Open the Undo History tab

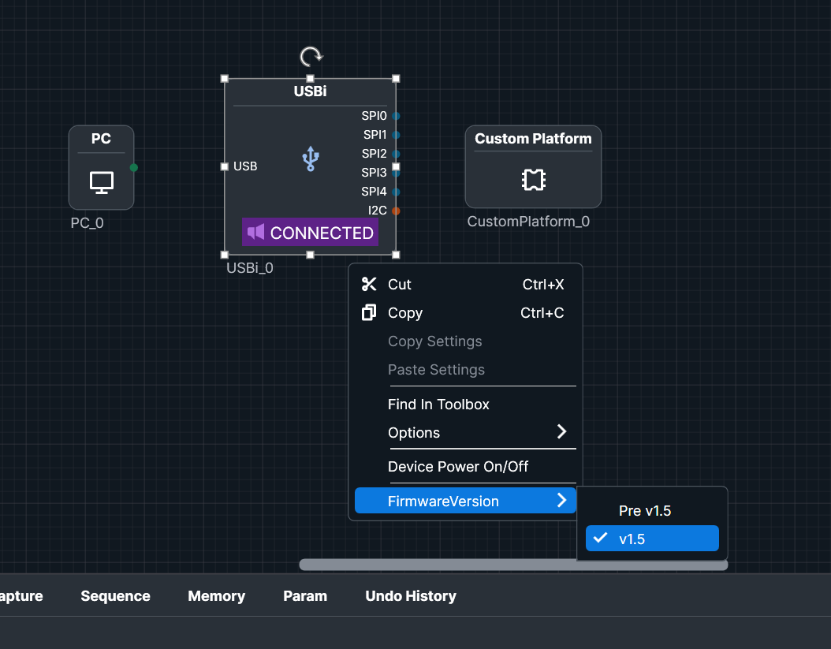(411, 596)
